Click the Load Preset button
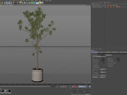Viewport: 127px width, 95px height. (x=95, y=77)
